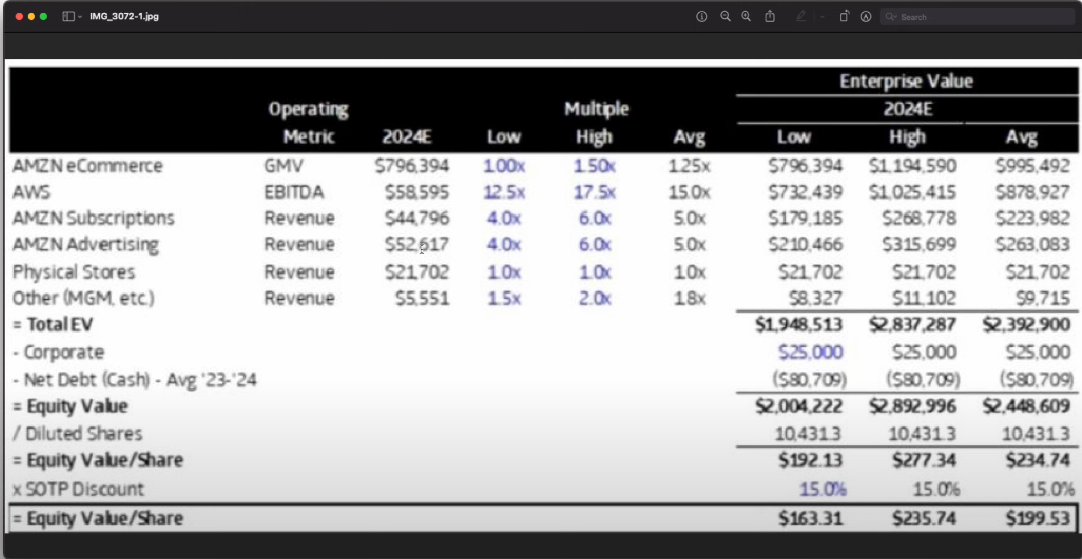Select the AMZN Subscriptions row label
Viewport: 1082px width, 559px height.
tap(93, 218)
